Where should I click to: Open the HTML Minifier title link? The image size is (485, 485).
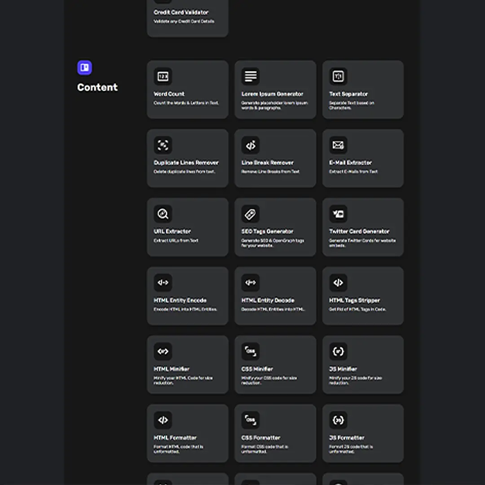click(172, 369)
